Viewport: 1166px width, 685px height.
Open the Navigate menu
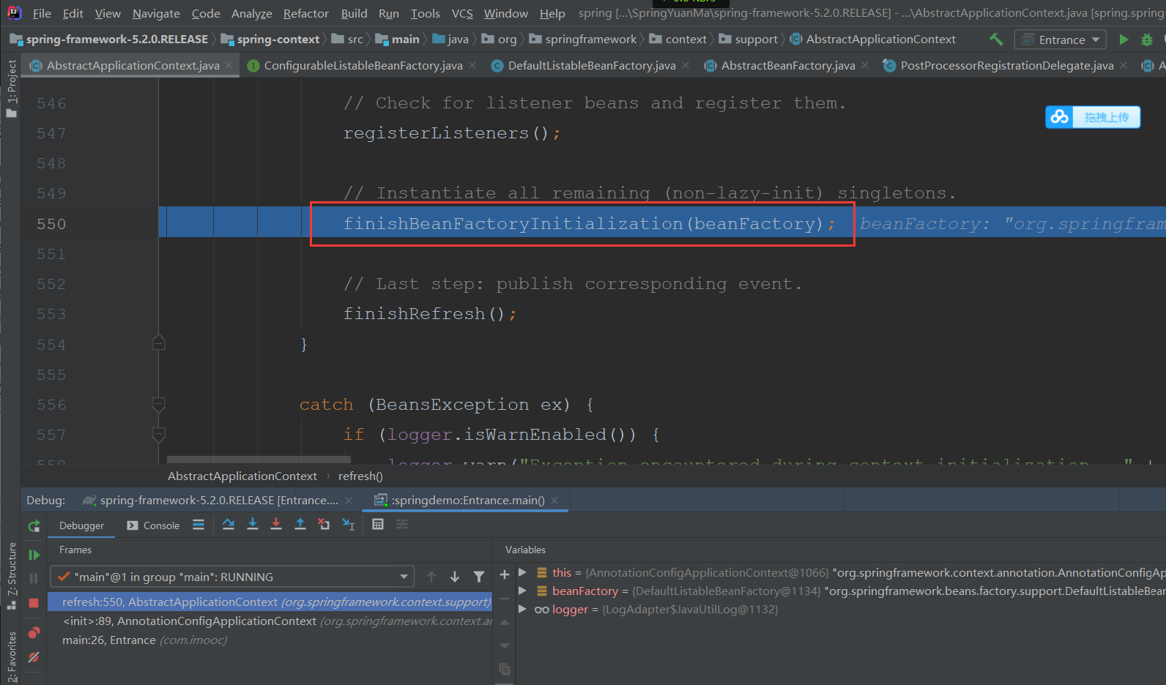click(x=156, y=13)
